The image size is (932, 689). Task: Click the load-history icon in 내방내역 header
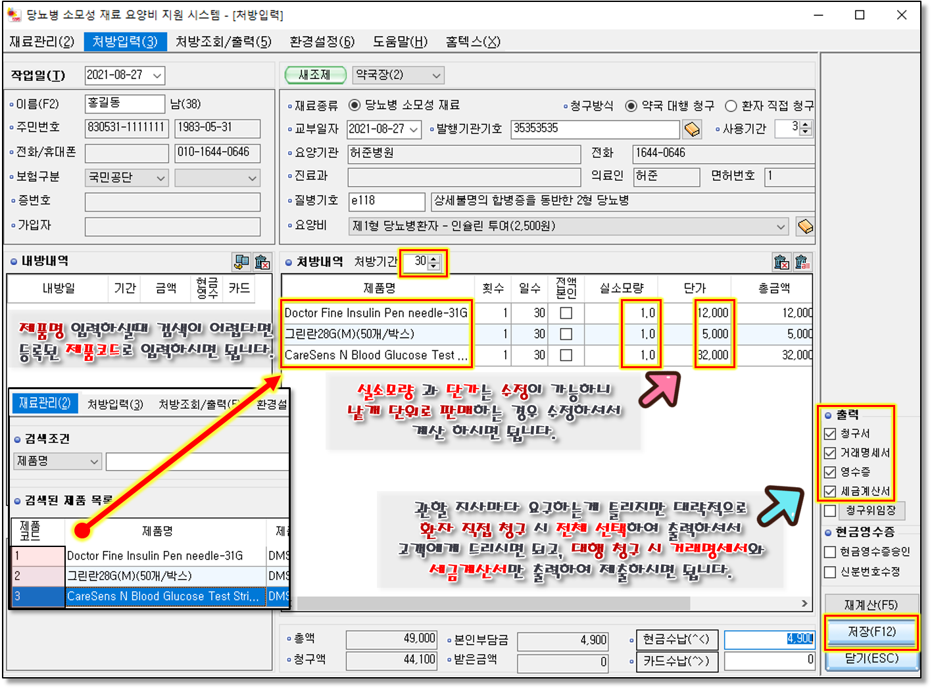click(241, 262)
